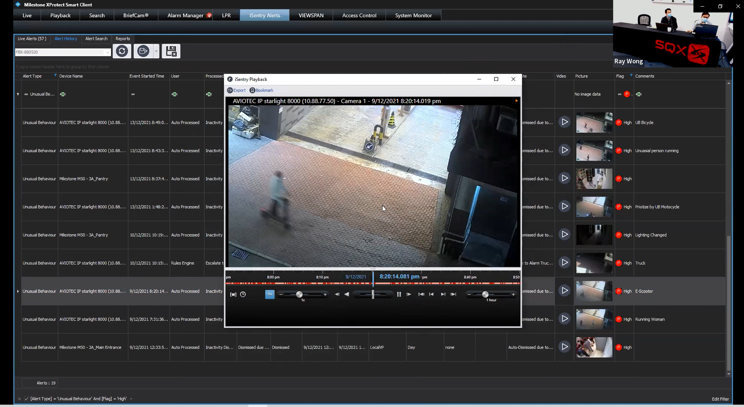Open the Access Control tab
744x407 pixels.
(x=359, y=16)
